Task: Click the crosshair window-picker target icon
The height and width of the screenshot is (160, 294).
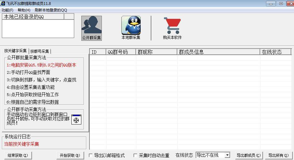Action: (76, 120)
